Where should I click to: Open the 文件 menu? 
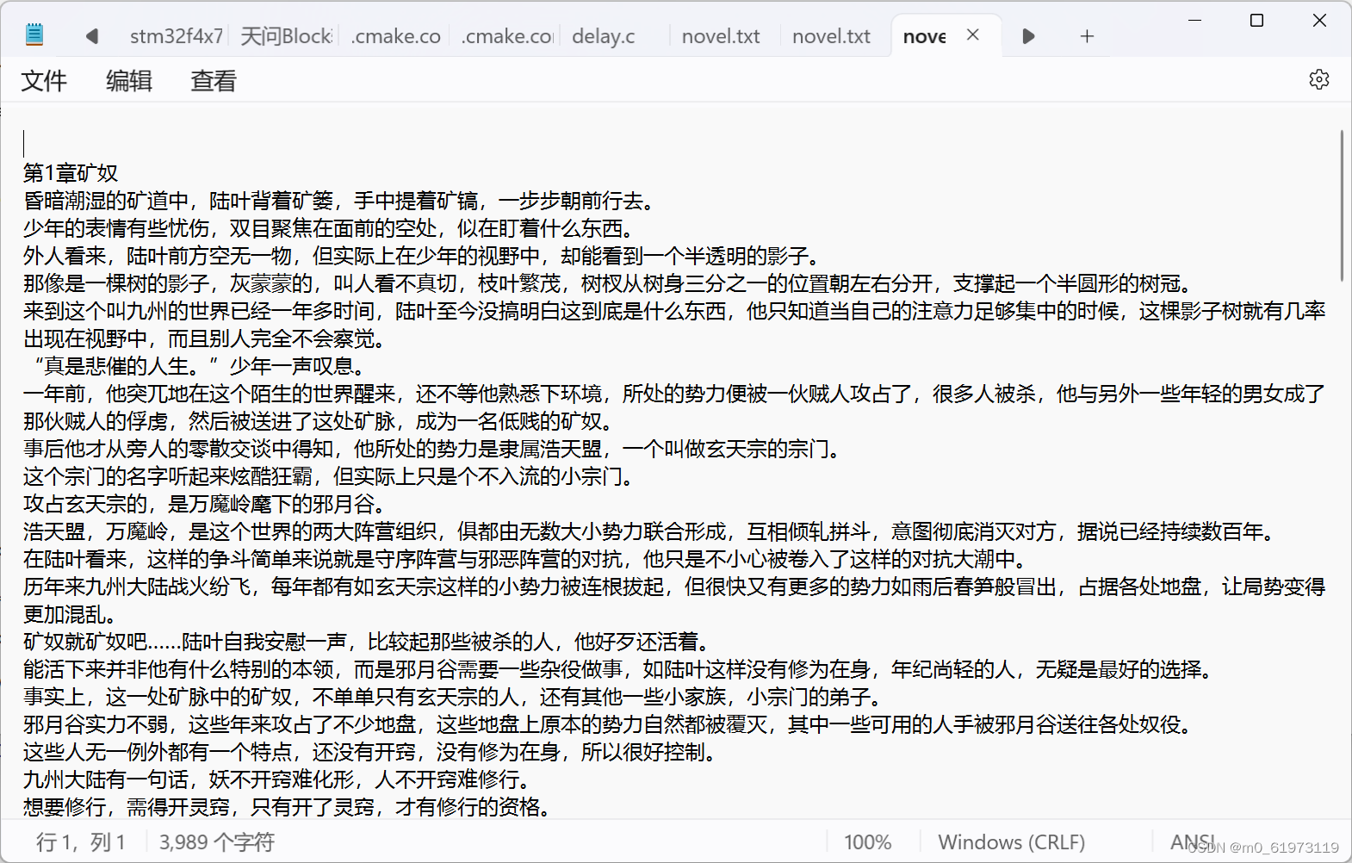pos(44,81)
